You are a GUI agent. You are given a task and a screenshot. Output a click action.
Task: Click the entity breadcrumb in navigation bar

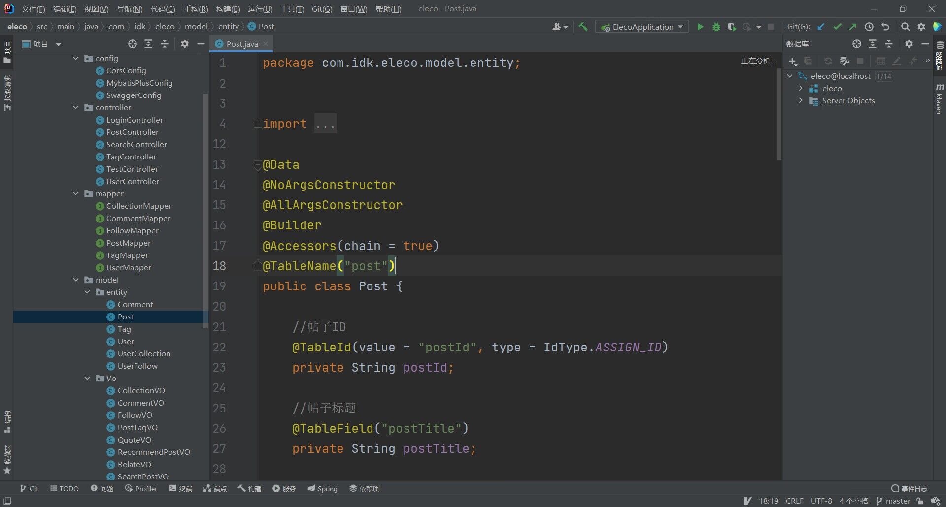click(228, 26)
